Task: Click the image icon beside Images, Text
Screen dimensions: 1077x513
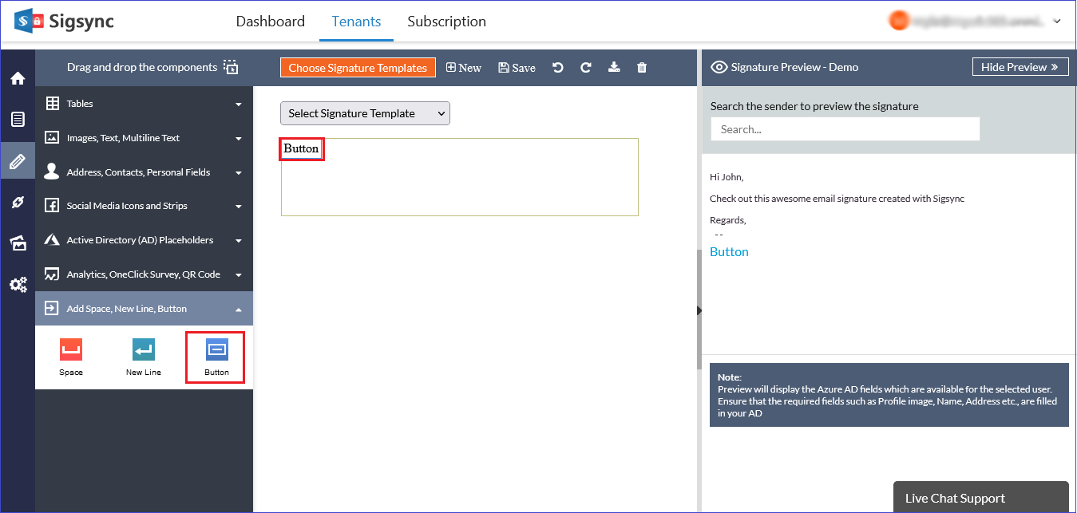Action: click(x=52, y=138)
